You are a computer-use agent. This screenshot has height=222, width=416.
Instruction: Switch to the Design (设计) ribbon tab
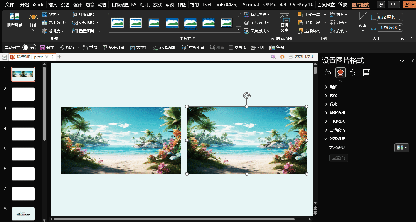77,5
